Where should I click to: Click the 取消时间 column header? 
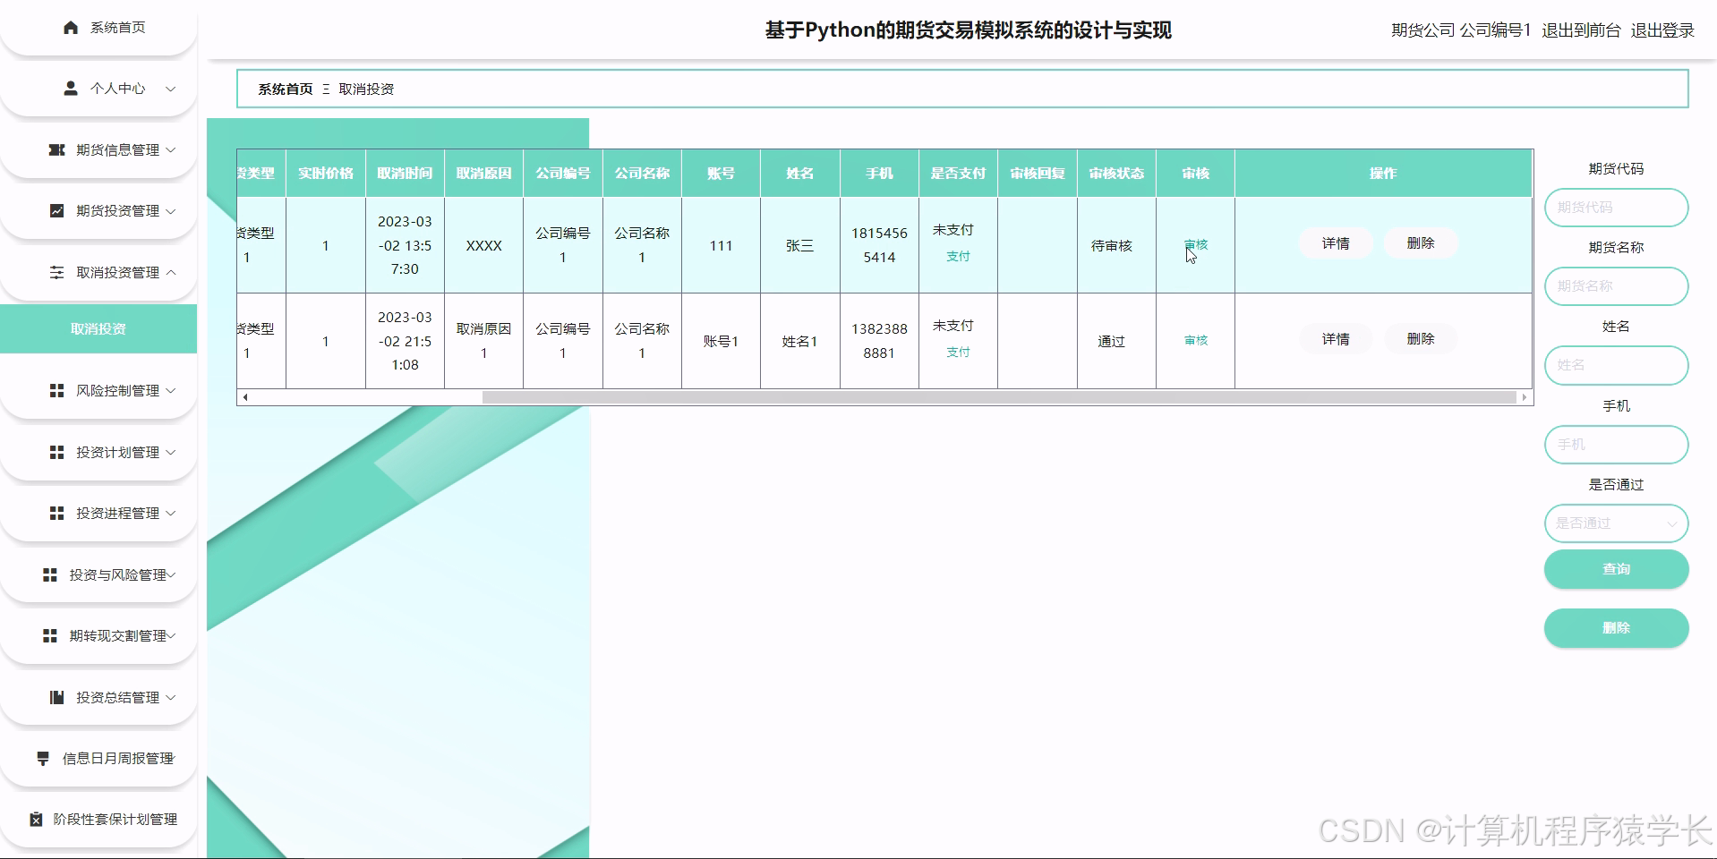tap(405, 174)
